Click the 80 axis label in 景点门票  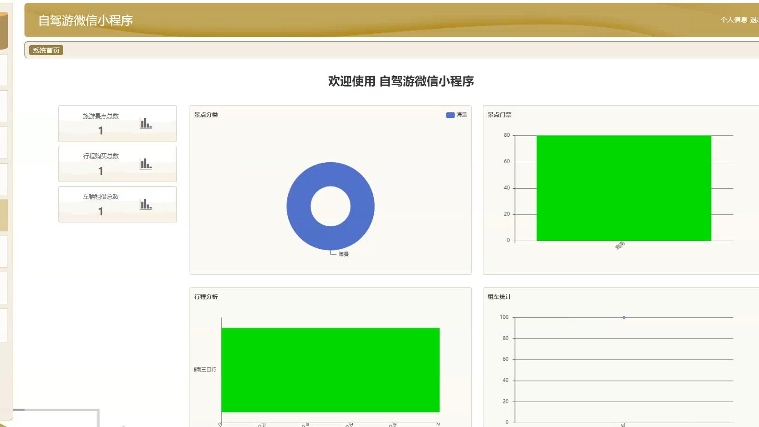pos(506,135)
